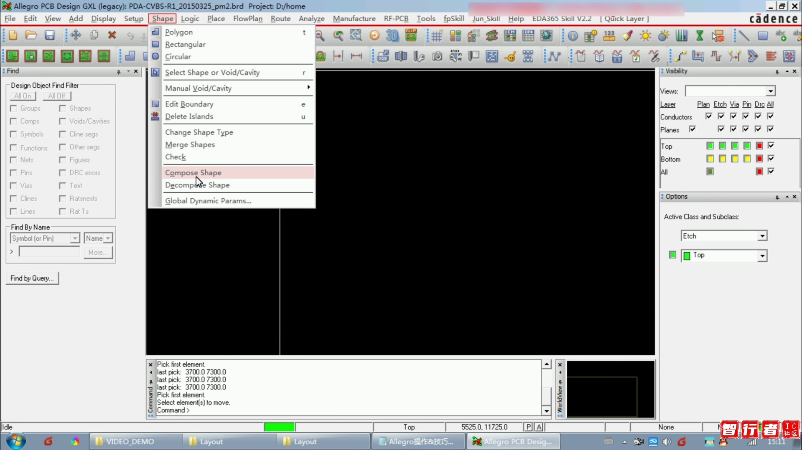
Task: Select Merge Shapes from the menu
Action: pos(238,144)
